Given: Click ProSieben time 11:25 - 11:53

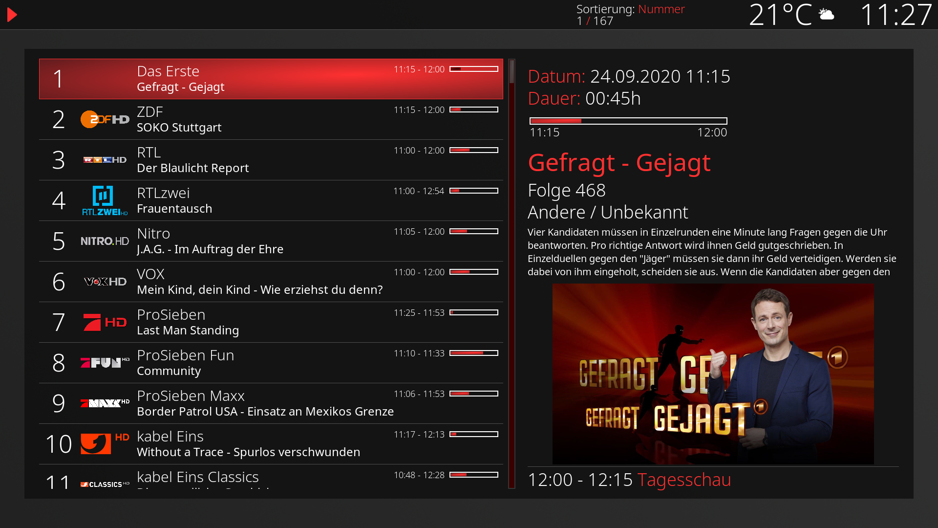Looking at the screenshot, I should (x=419, y=313).
